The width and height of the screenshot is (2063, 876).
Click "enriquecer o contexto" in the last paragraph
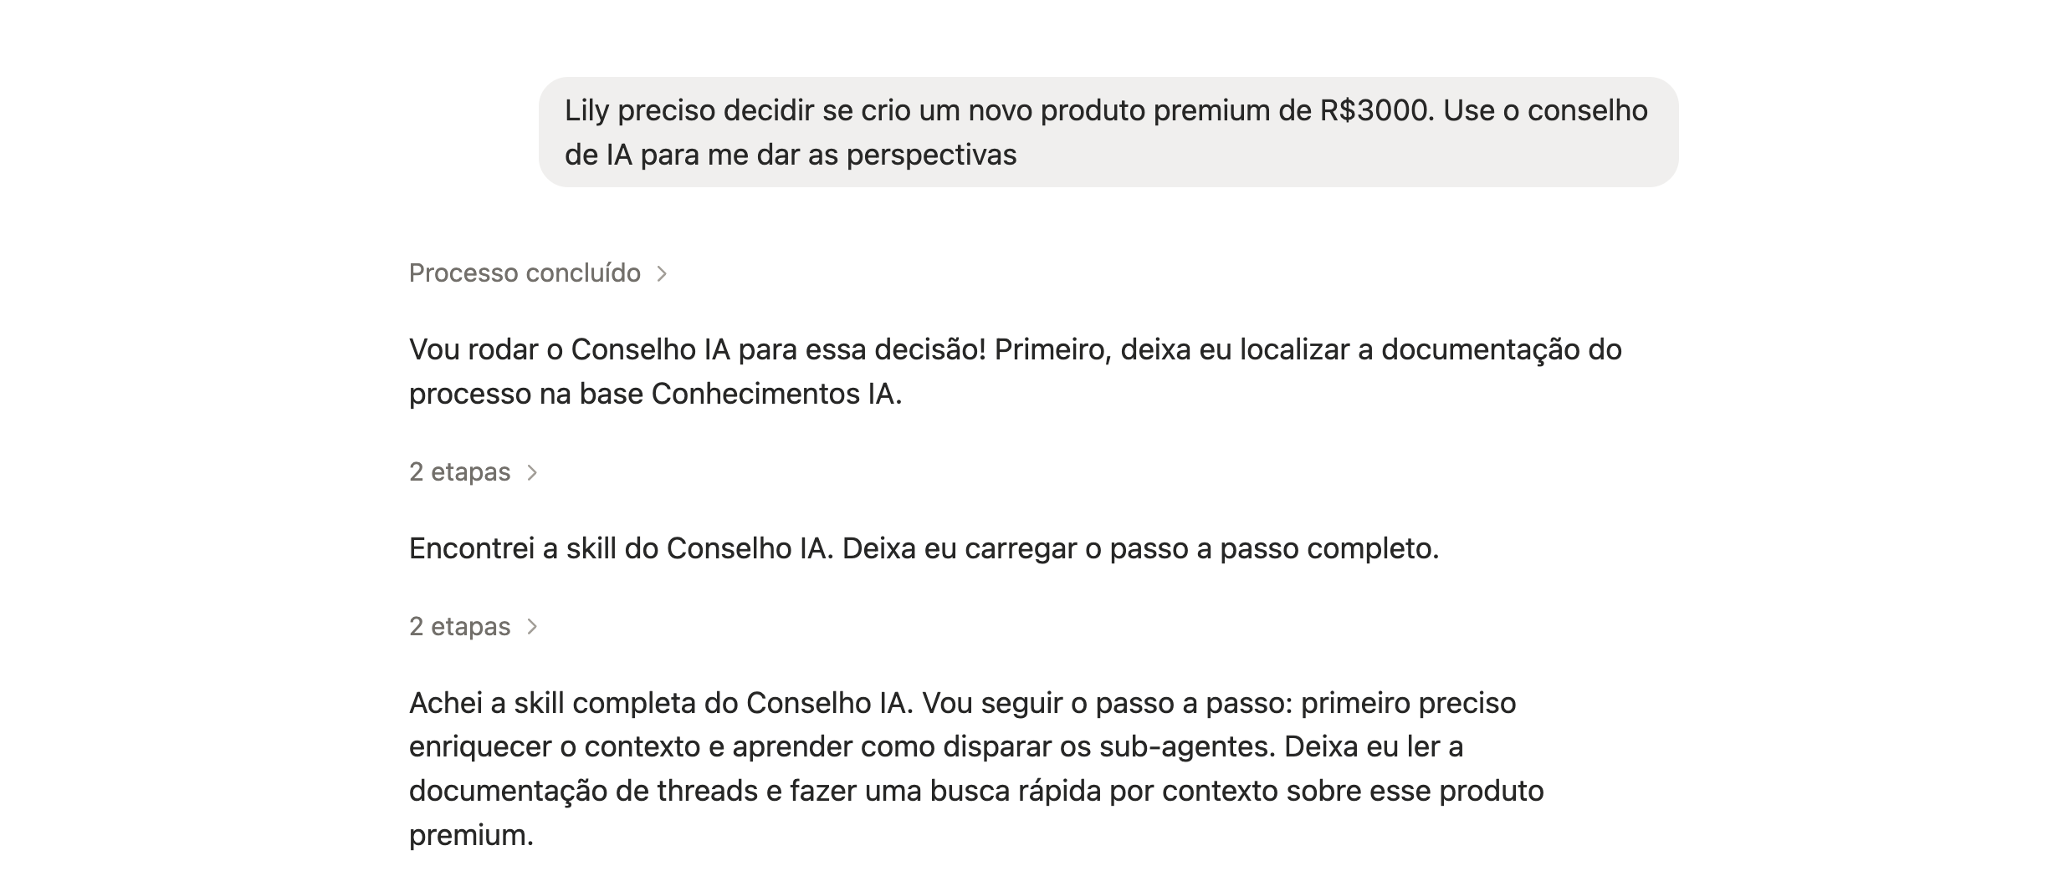(x=555, y=746)
